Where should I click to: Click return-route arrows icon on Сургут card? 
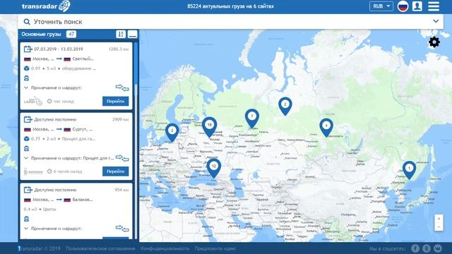122,158
